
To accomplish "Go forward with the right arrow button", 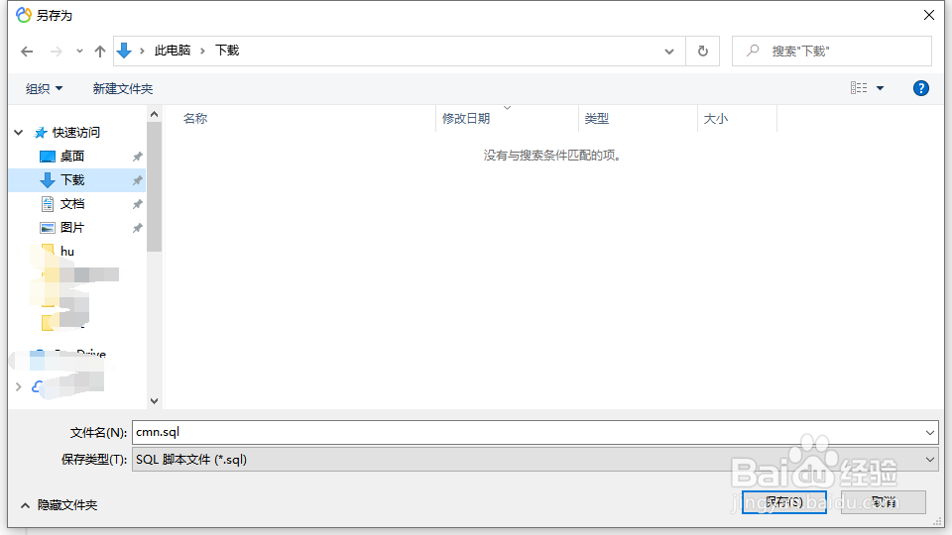I will click(56, 52).
